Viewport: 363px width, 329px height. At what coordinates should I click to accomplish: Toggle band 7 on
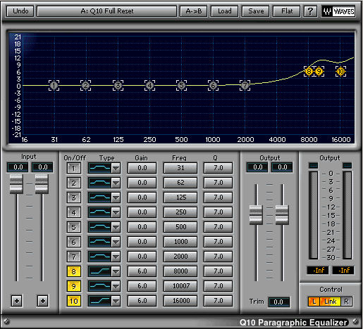(74, 257)
